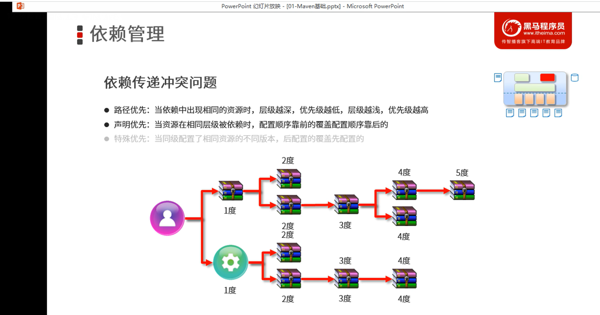Click the PowerPoint app icon in title bar
This screenshot has height=315, width=600.
click(20, 6)
